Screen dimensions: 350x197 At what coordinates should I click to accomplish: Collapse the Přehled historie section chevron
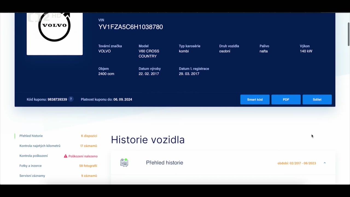[x=325, y=163]
